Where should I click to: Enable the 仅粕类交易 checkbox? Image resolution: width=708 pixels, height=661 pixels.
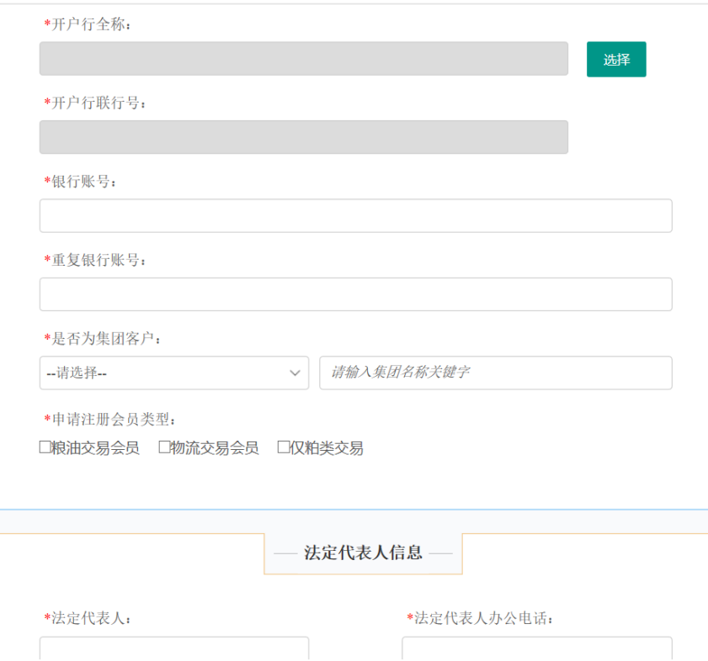pyautogui.click(x=284, y=447)
